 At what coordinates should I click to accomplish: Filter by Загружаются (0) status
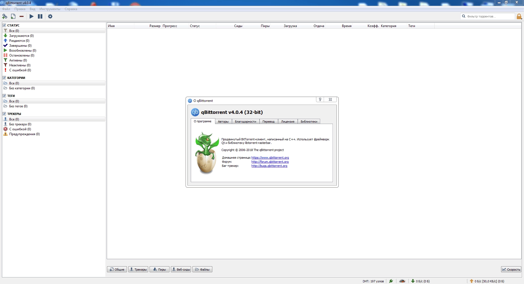[x=54, y=36]
